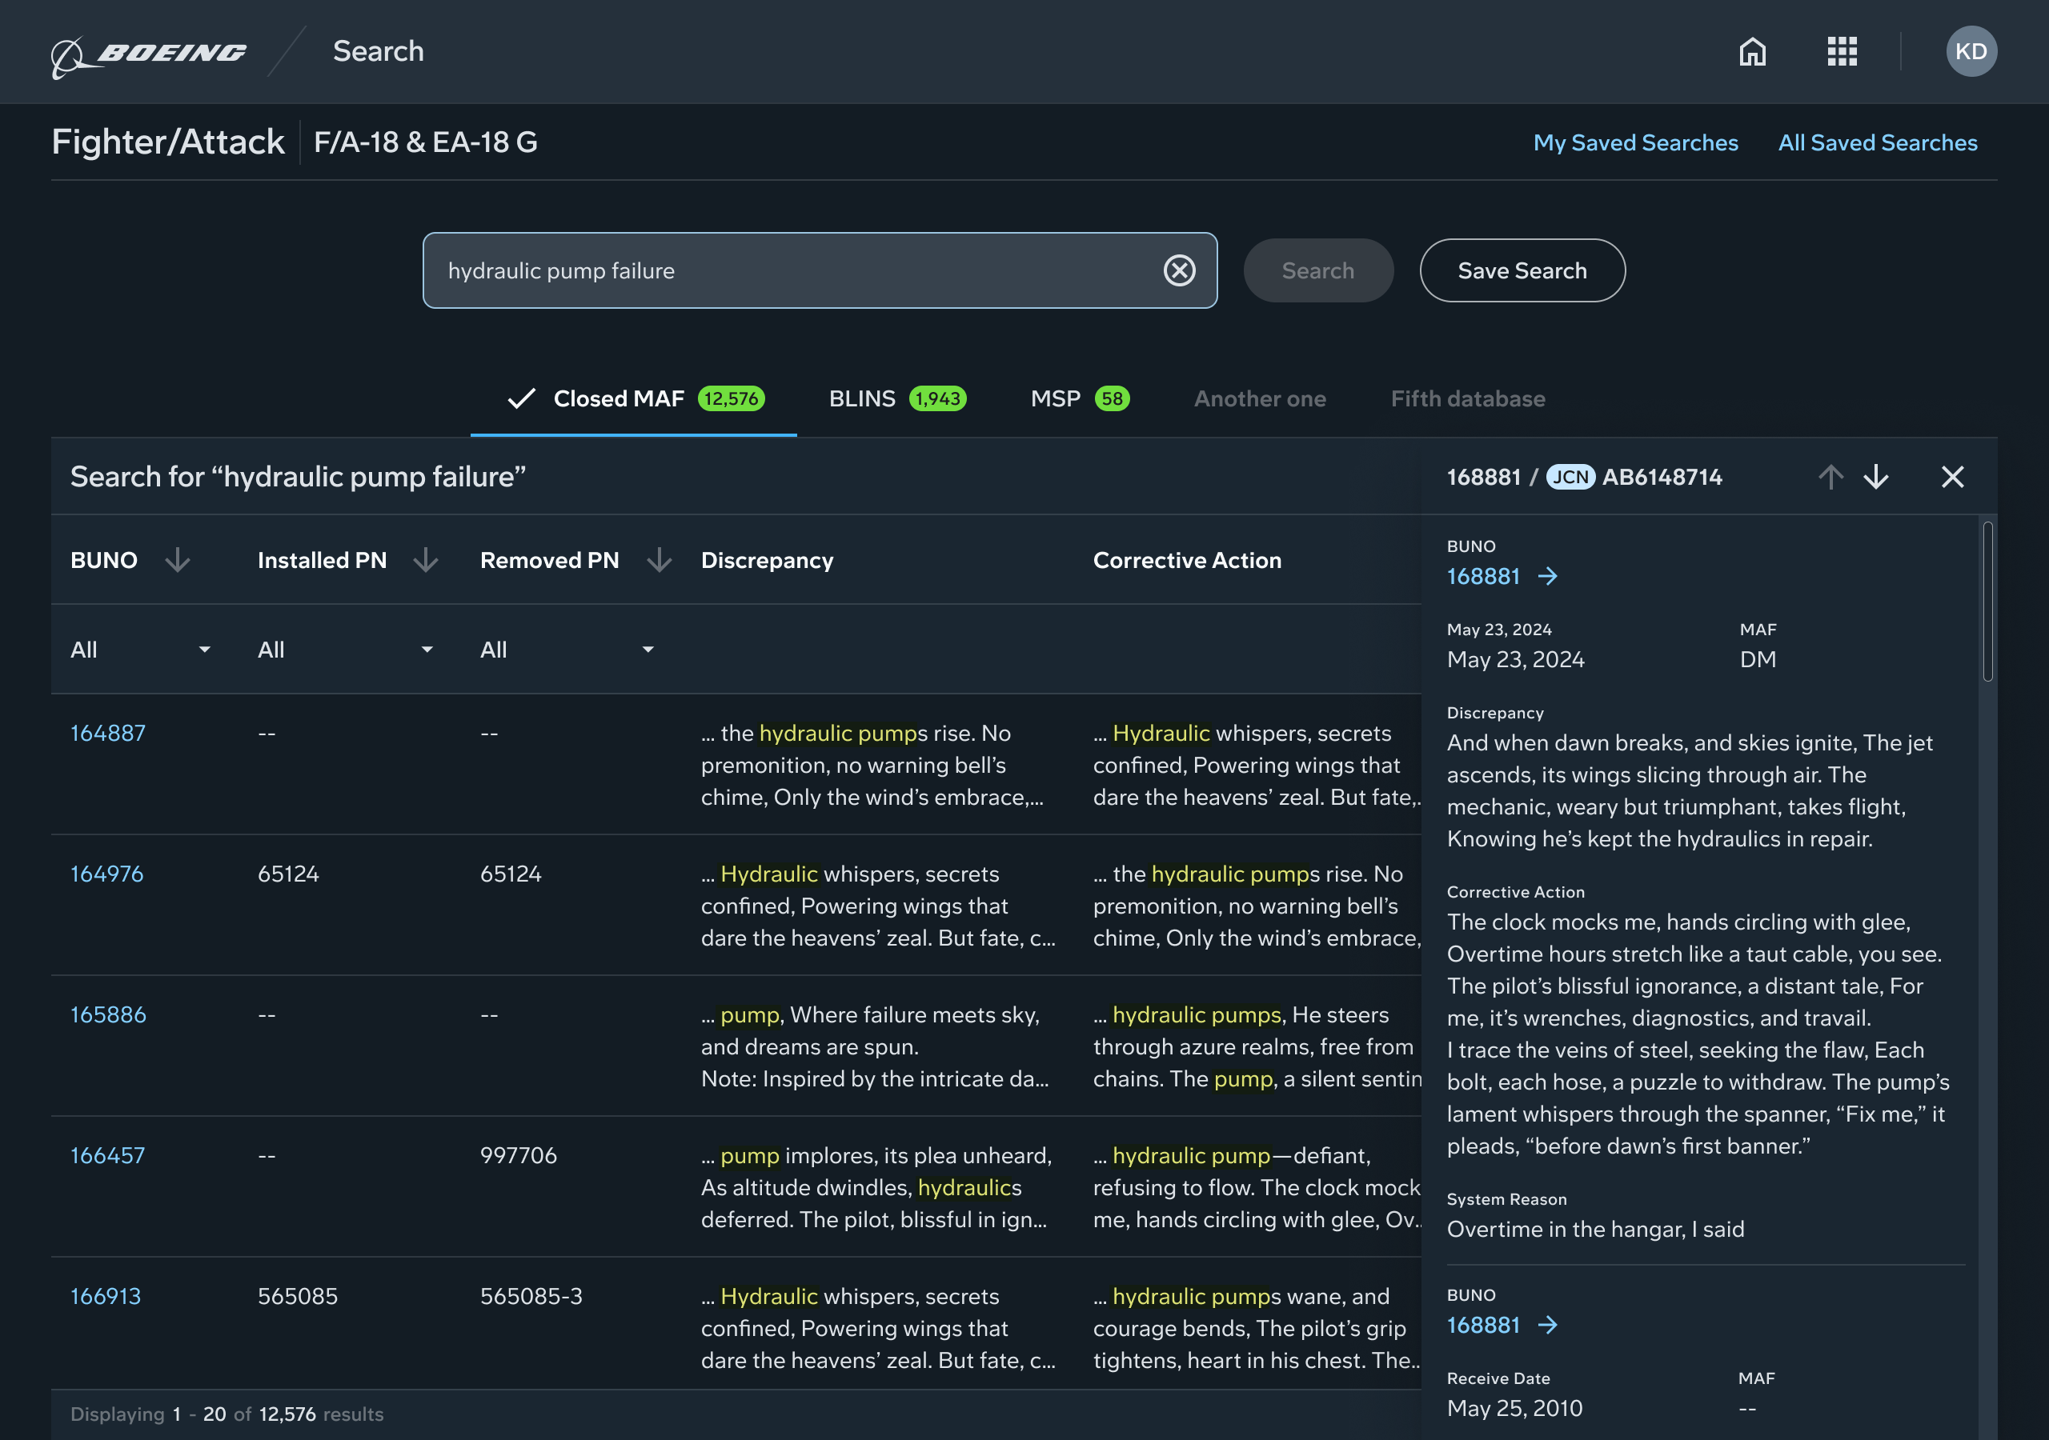Click Removed PN value 565085-3
This screenshot has width=2049, height=1440.
pos(531,1298)
